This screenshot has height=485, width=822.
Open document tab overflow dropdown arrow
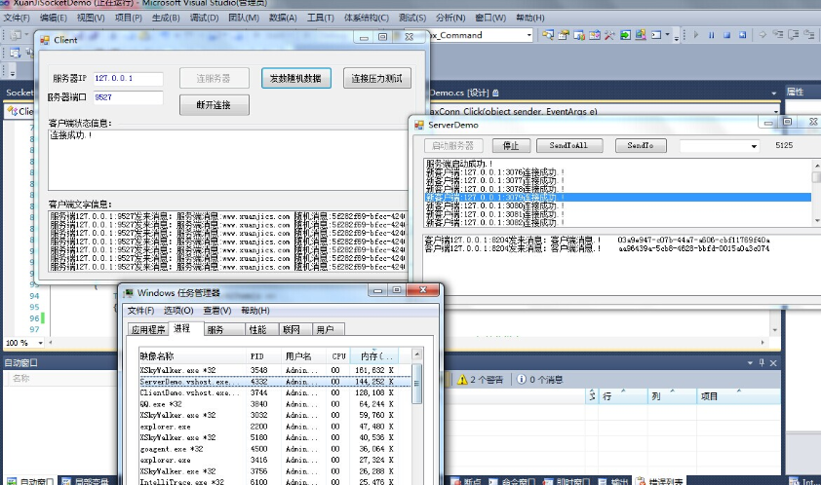click(774, 93)
